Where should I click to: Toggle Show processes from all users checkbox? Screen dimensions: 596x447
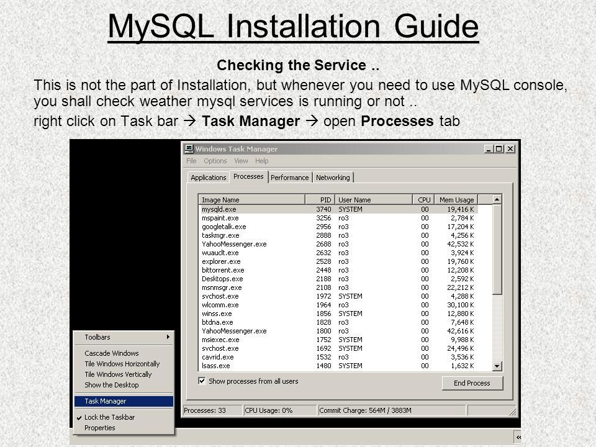pyautogui.click(x=202, y=381)
